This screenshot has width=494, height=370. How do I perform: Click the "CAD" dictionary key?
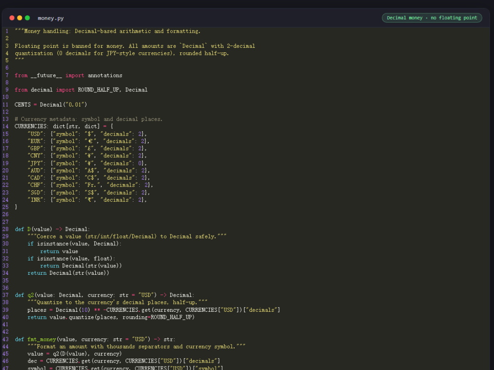35,178
